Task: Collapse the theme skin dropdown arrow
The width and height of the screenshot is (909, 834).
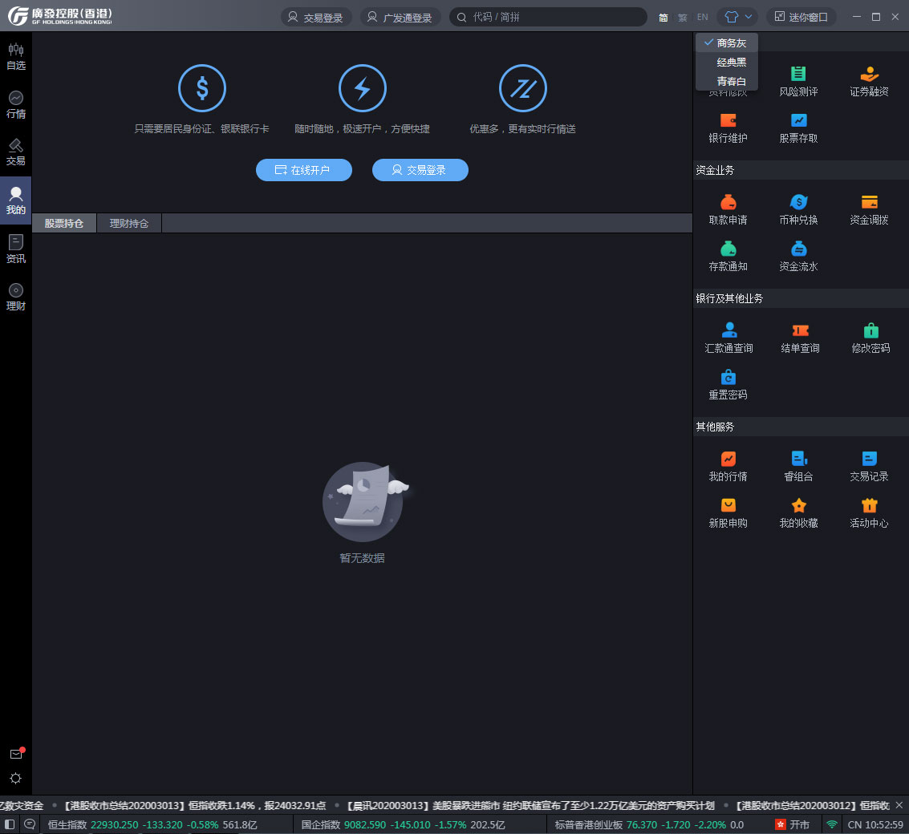Action: [749, 17]
